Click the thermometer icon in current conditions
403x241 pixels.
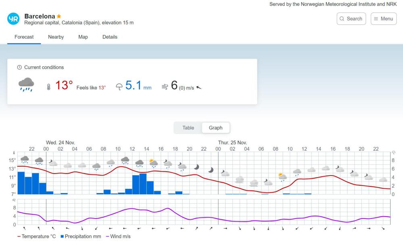49,87
